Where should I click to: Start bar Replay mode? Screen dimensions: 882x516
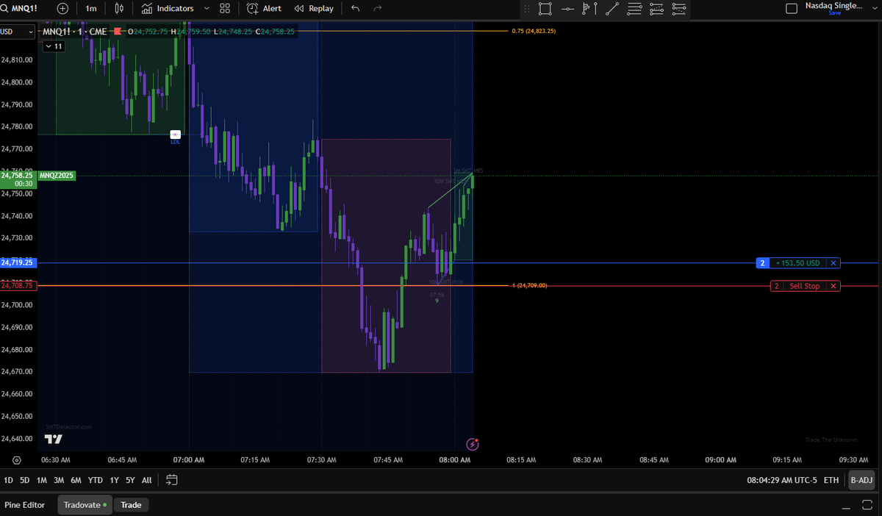click(x=314, y=8)
